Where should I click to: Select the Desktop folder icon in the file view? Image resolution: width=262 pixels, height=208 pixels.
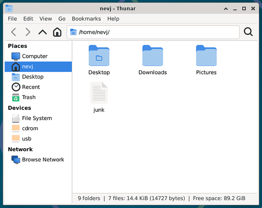[99, 56]
